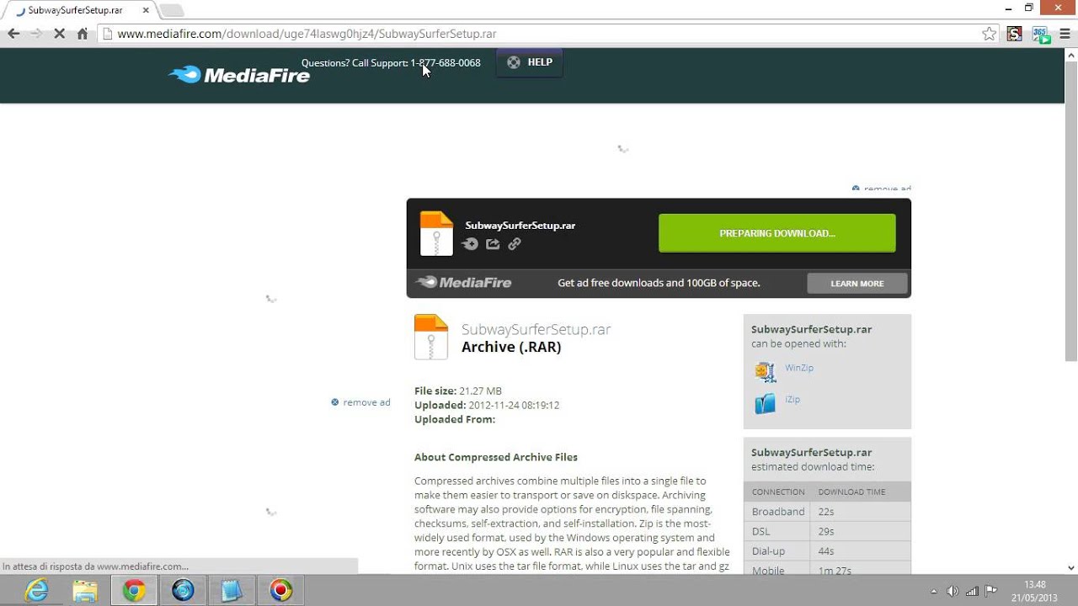Click the browser forward arrow

[x=36, y=34]
